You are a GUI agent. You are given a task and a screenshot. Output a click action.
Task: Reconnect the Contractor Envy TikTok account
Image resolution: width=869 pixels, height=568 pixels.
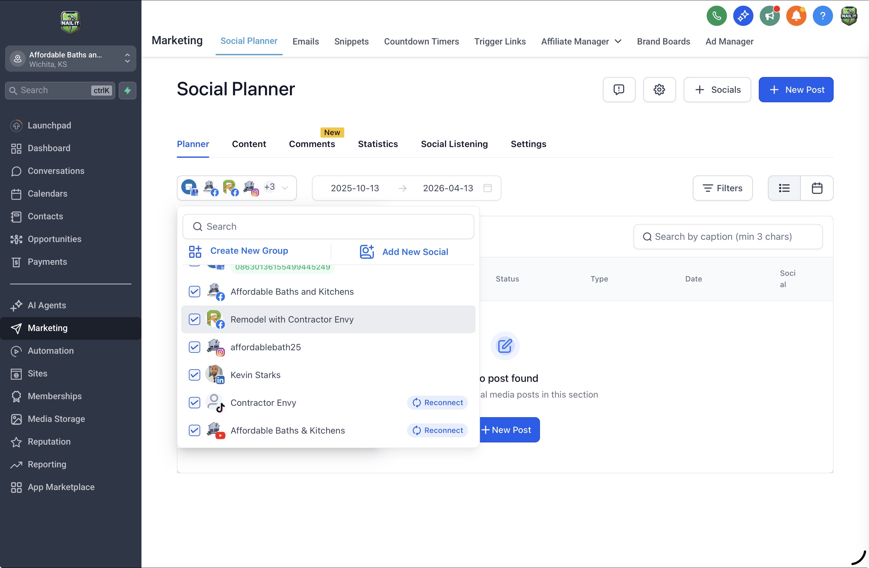point(437,402)
